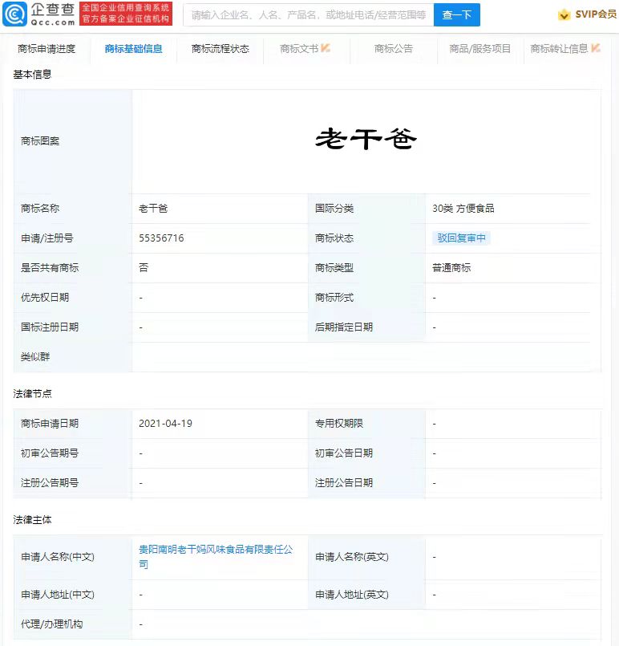The width and height of the screenshot is (619, 646).
Task: Go to the 商标公告 tab
Action: coord(394,49)
